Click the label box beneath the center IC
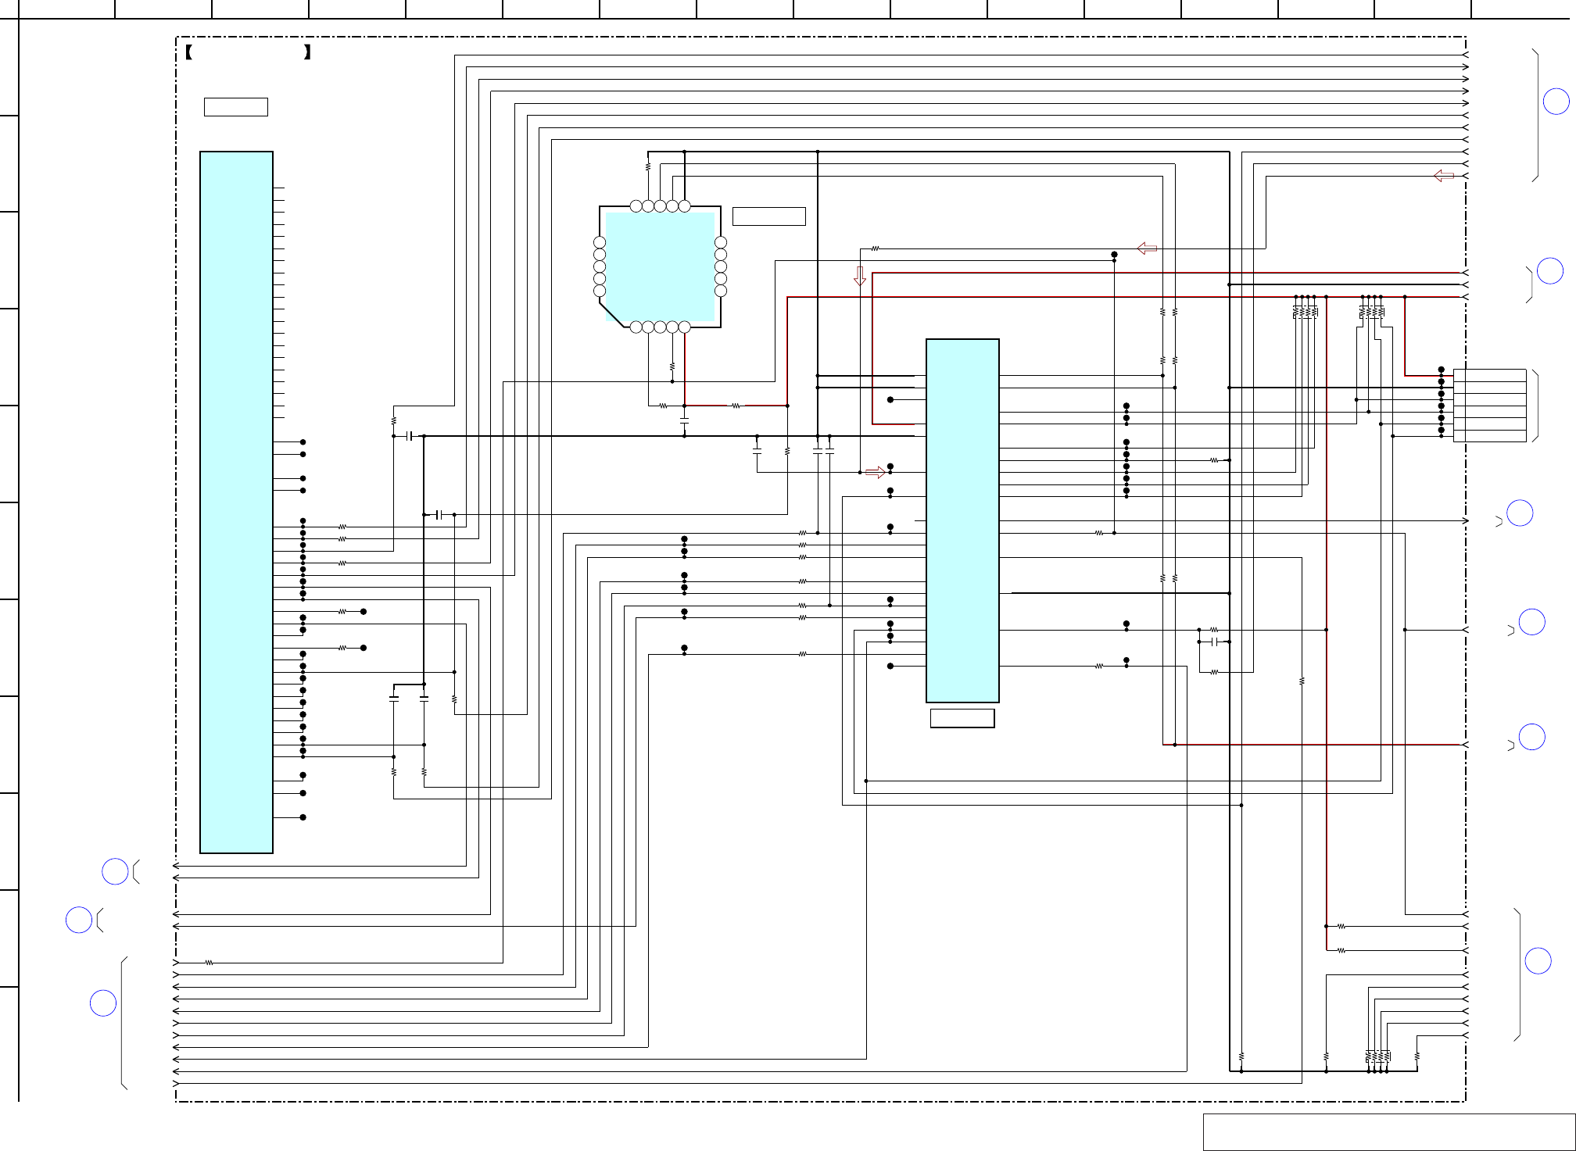The image size is (1576, 1151). point(962,718)
